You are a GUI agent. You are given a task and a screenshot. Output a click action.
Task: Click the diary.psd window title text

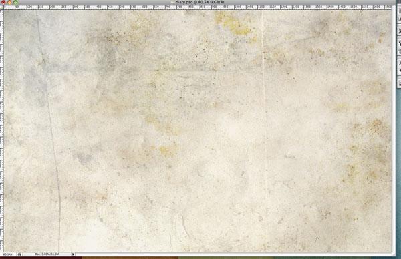pos(200,2)
